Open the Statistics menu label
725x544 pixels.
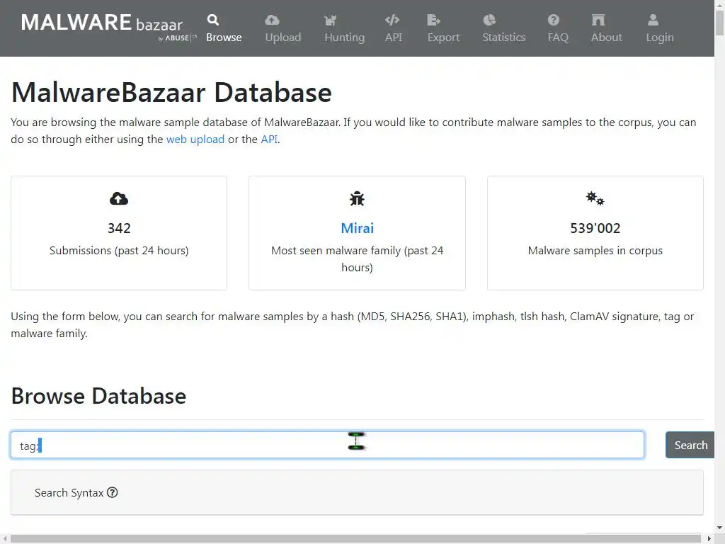pyautogui.click(x=504, y=38)
